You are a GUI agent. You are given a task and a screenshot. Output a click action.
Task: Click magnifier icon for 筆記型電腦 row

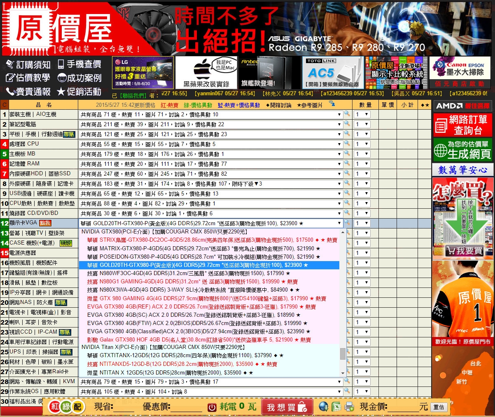point(347,124)
